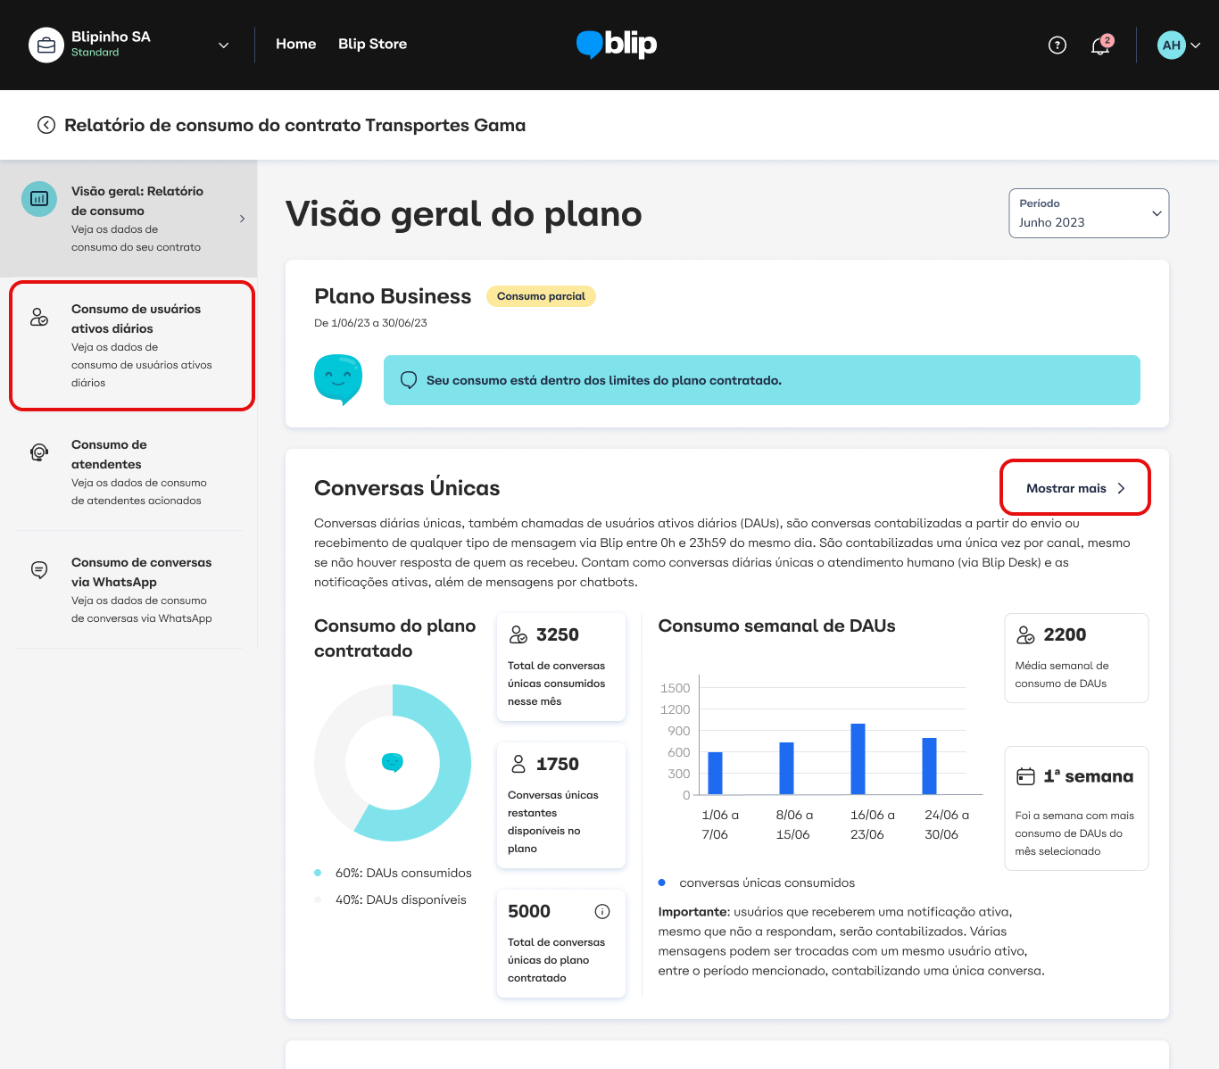Click the blip logo
The image size is (1219, 1069).
coord(617,44)
